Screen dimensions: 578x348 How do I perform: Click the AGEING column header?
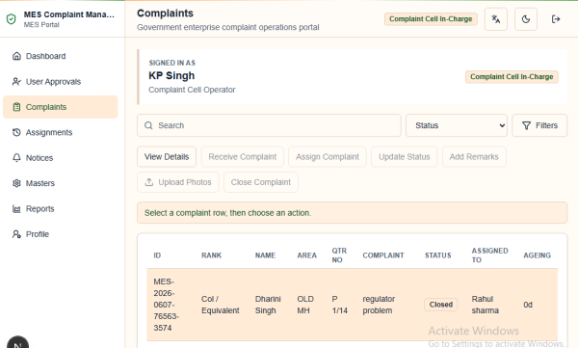[538, 255]
